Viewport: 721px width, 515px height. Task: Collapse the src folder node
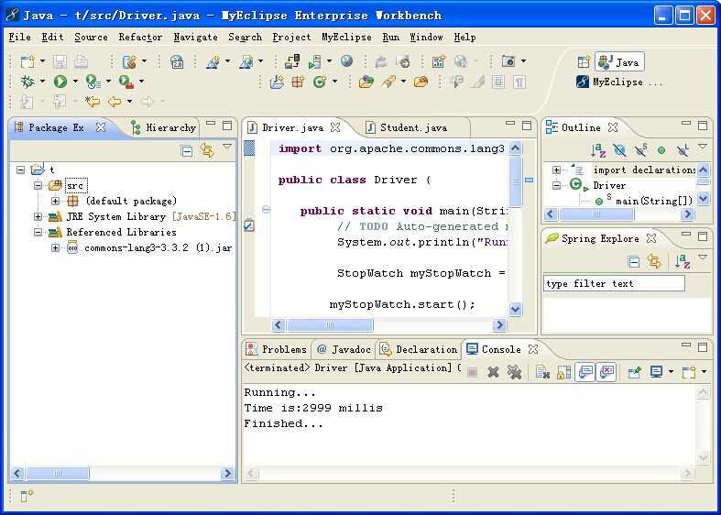[38, 185]
